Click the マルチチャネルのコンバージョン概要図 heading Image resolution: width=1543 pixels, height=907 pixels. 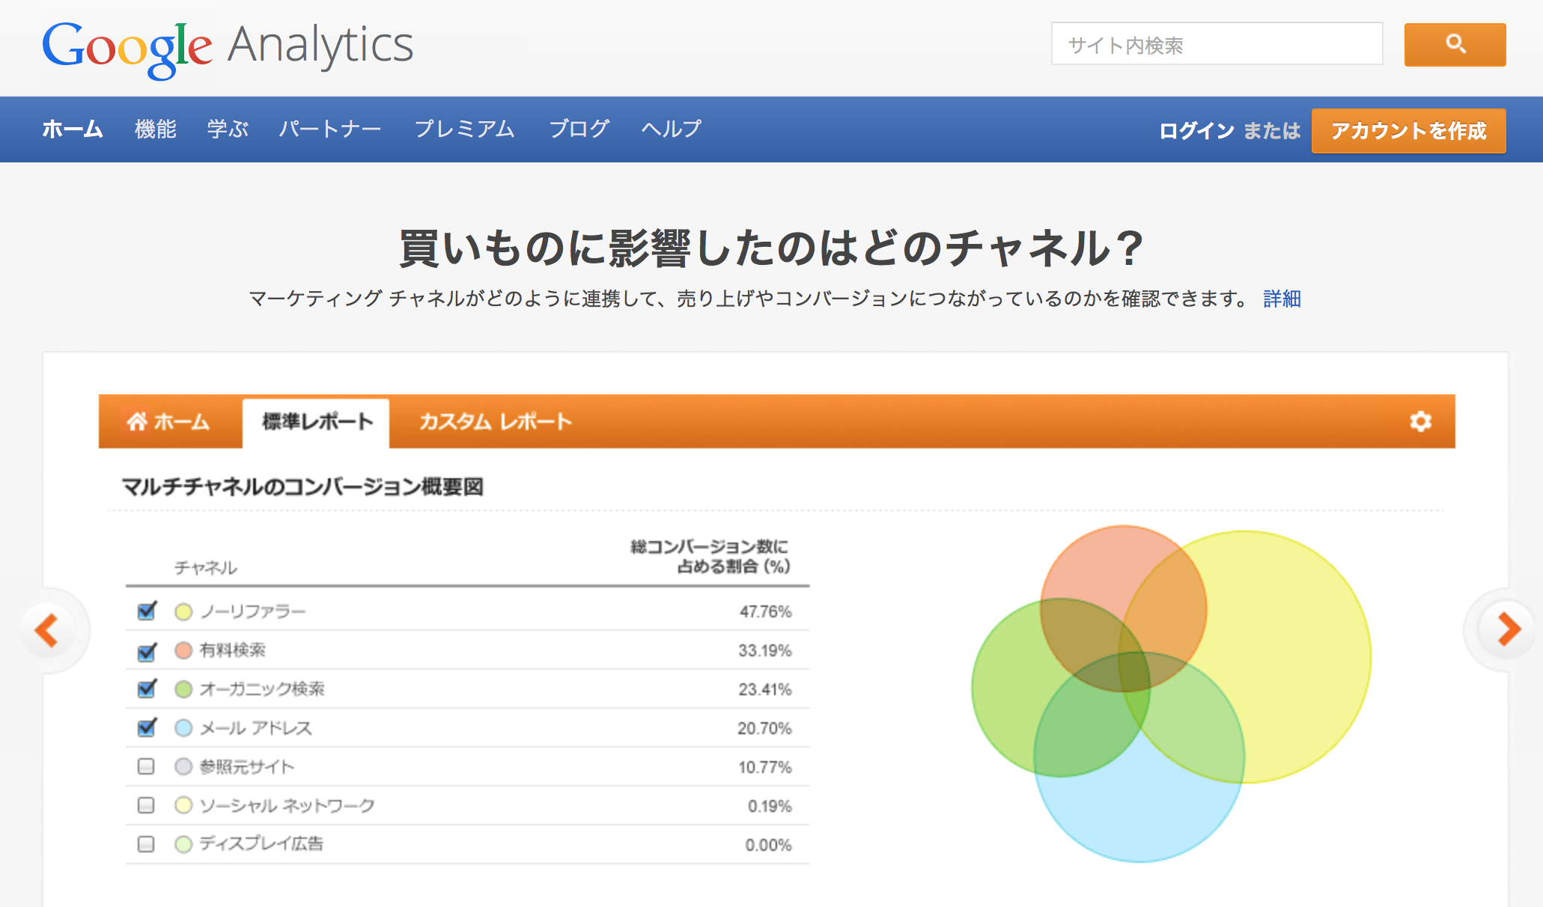point(302,487)
